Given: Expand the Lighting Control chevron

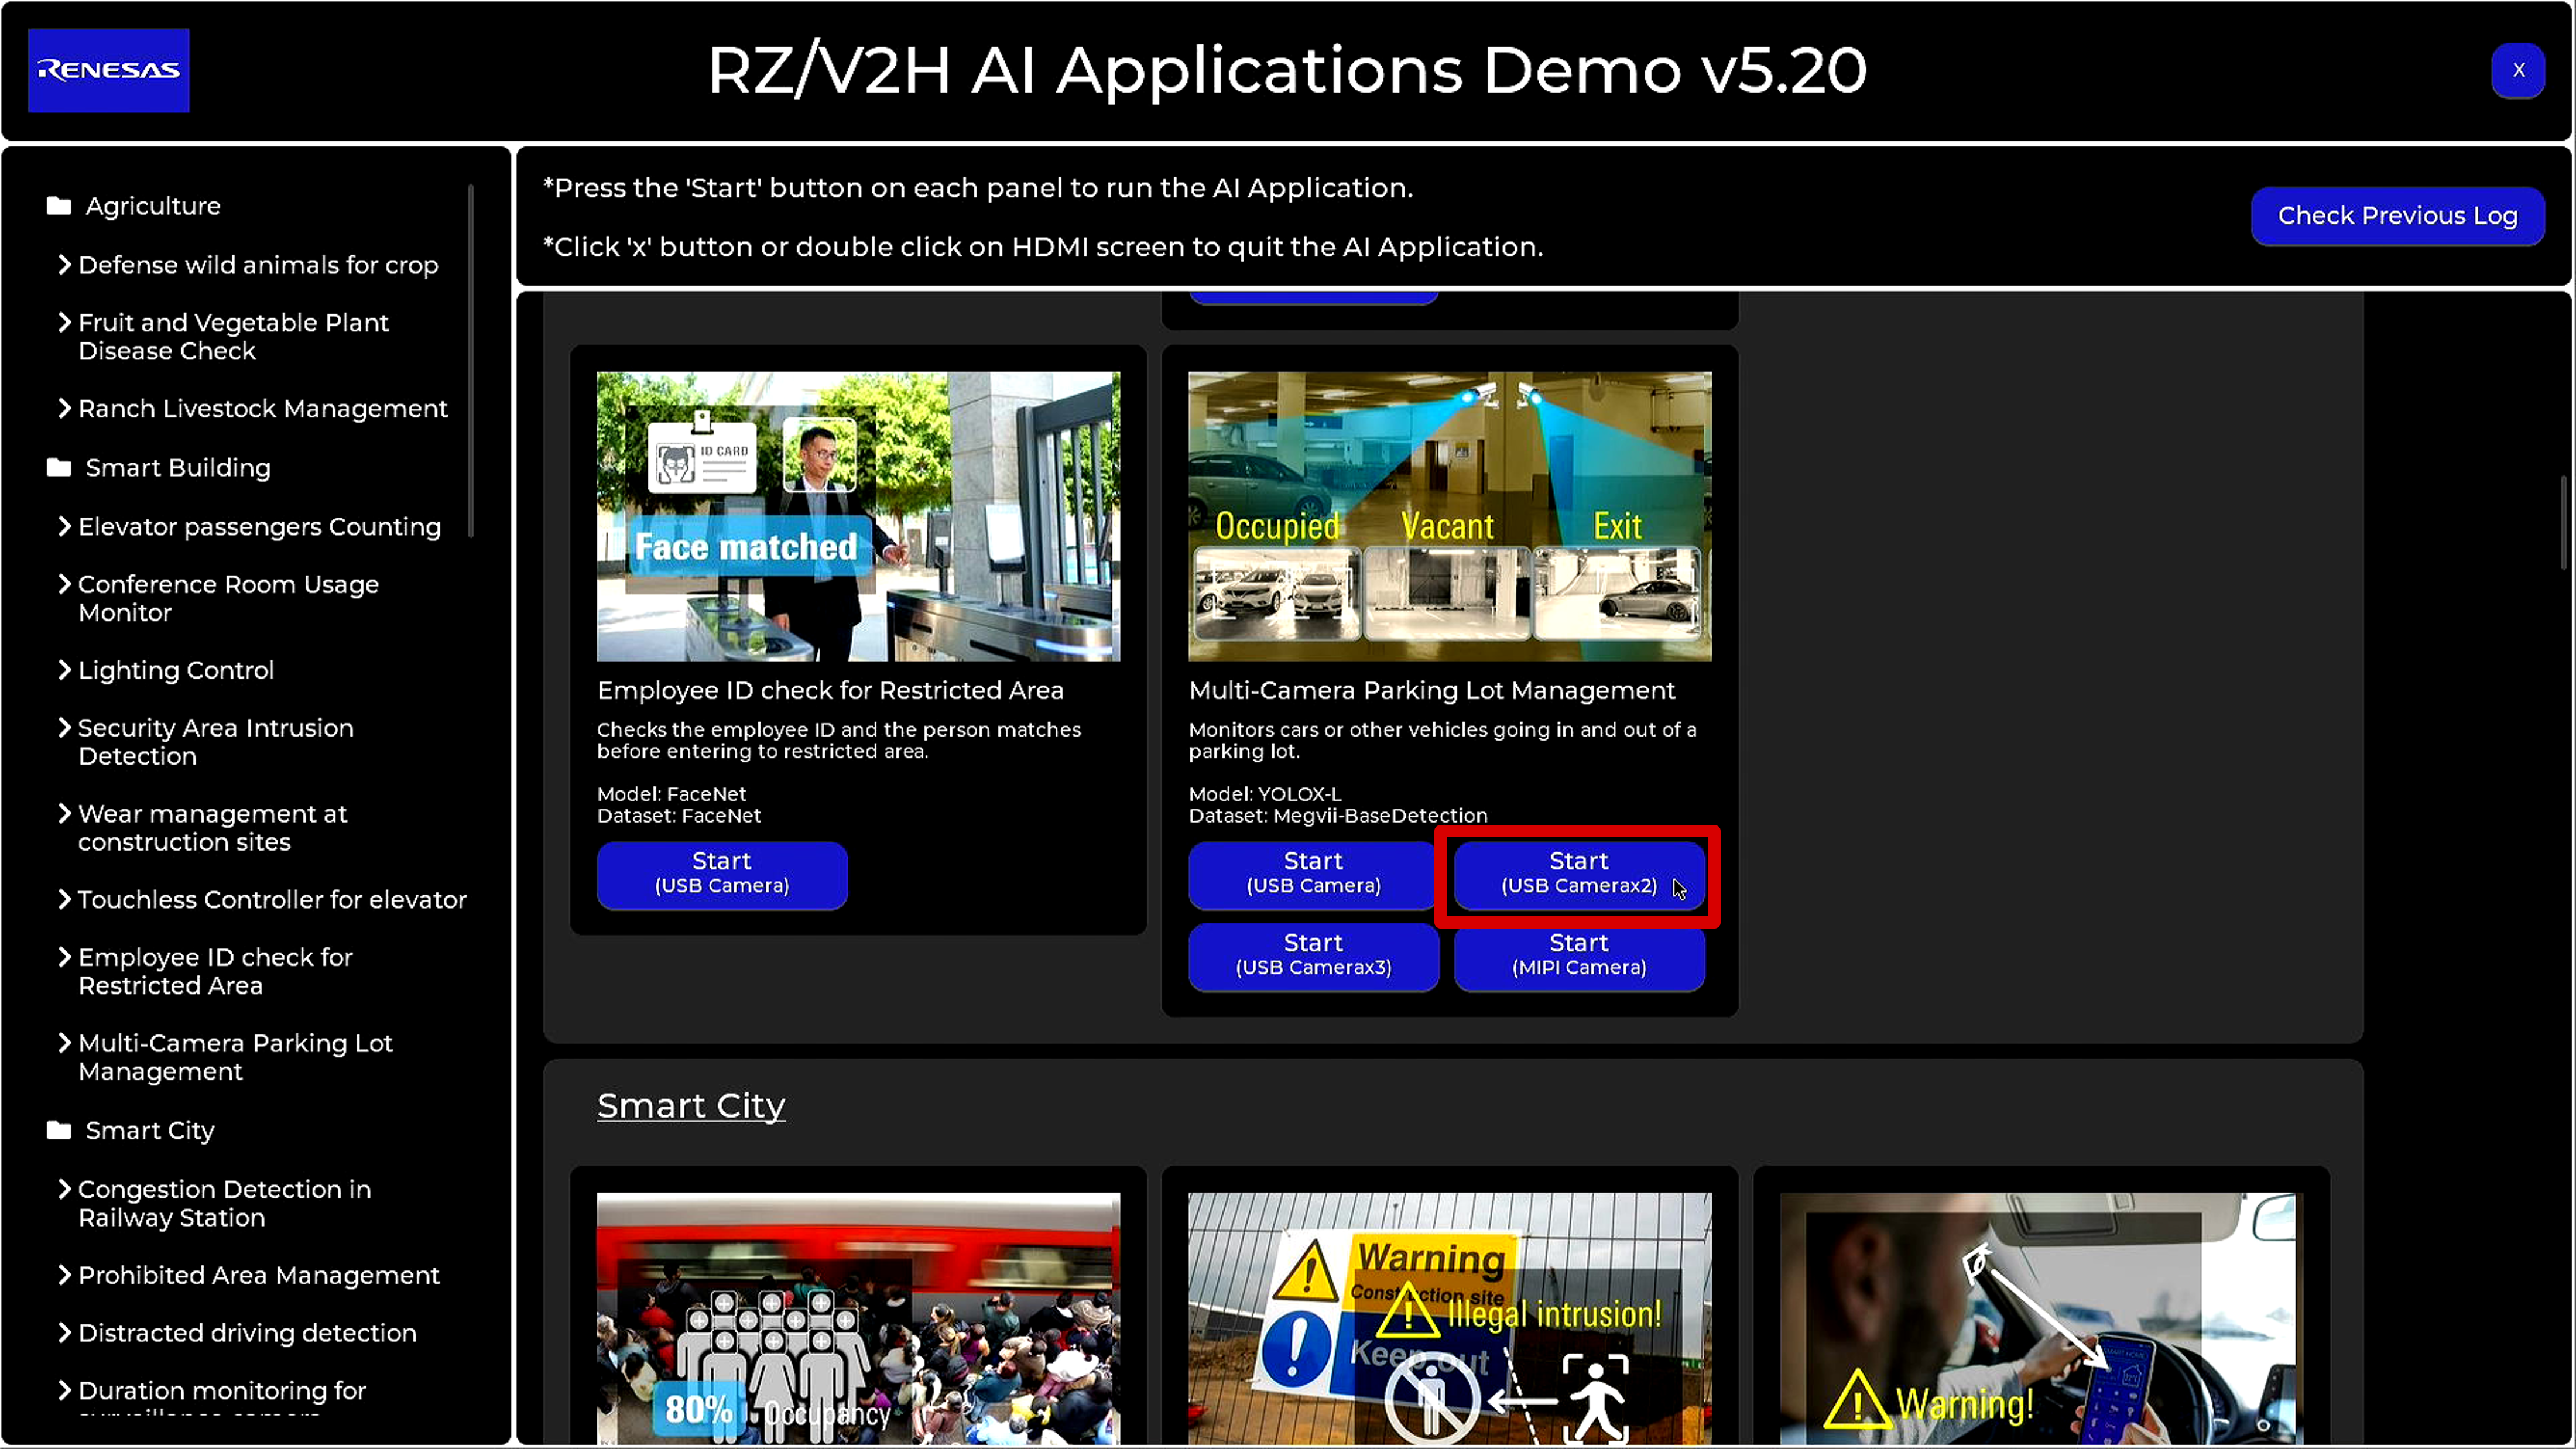Looking at the screenshot, I should pos(65,670).
